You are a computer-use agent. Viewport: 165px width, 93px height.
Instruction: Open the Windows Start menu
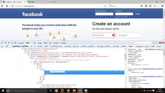tap(3, 91)
